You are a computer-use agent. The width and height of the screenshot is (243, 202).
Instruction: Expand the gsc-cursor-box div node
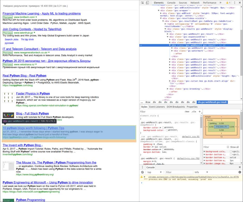click(170, 81)
